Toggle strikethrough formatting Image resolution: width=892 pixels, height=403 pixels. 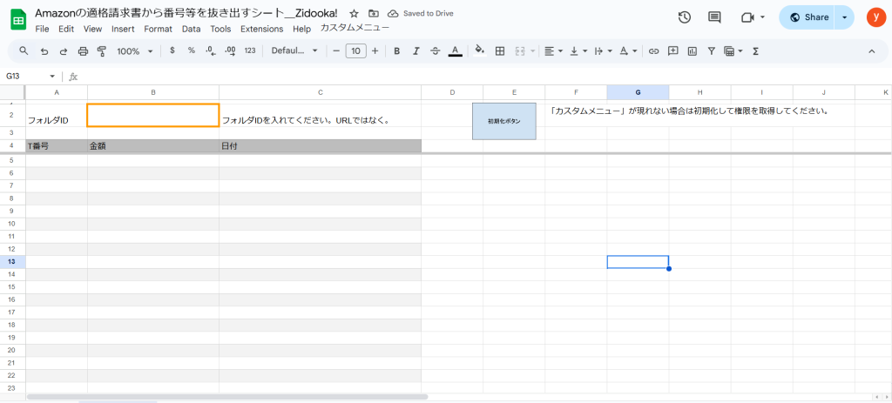pos(435,51)
